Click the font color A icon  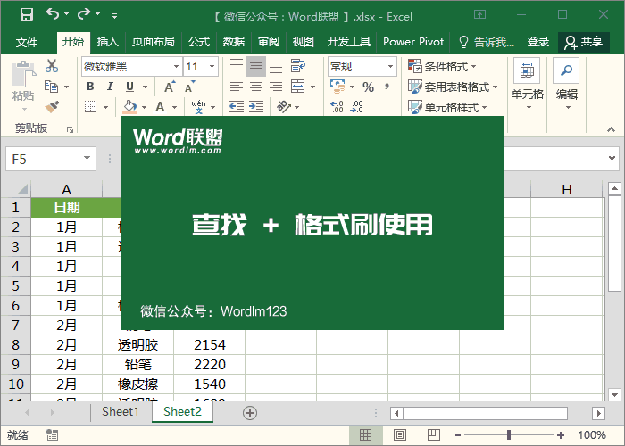[160, 107]
